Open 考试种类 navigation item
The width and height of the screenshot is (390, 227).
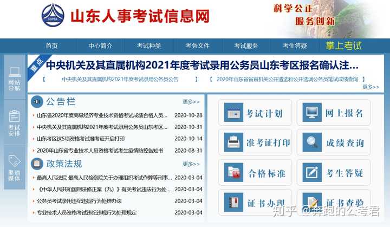click(149, 46)
